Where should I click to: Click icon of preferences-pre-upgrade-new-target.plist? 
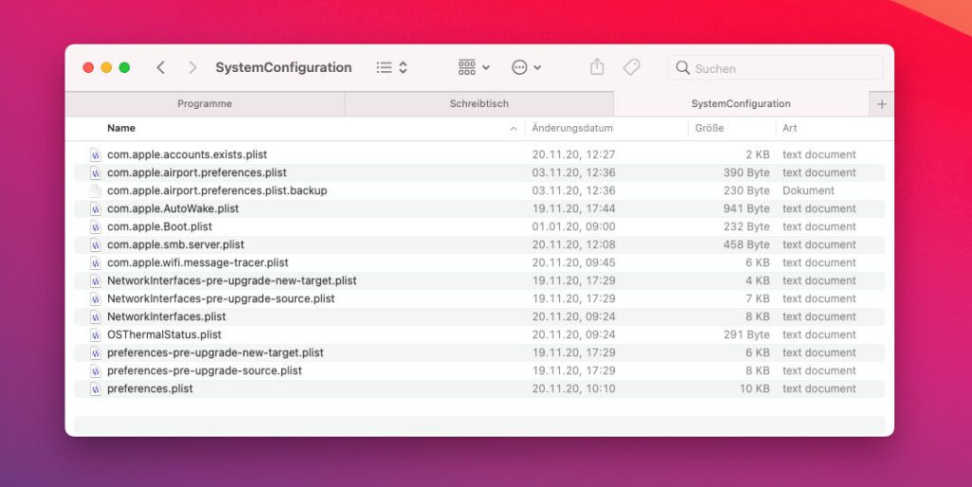click(95, 352)
